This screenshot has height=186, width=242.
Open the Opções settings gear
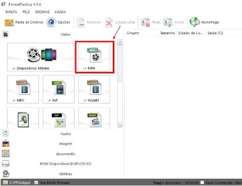(x=51, y=22)
